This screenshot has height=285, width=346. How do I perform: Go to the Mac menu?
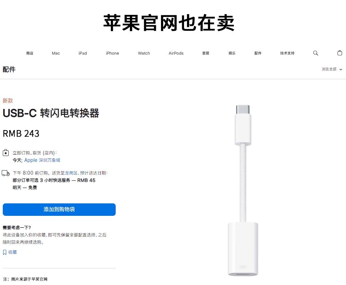[x=56, y=53]
